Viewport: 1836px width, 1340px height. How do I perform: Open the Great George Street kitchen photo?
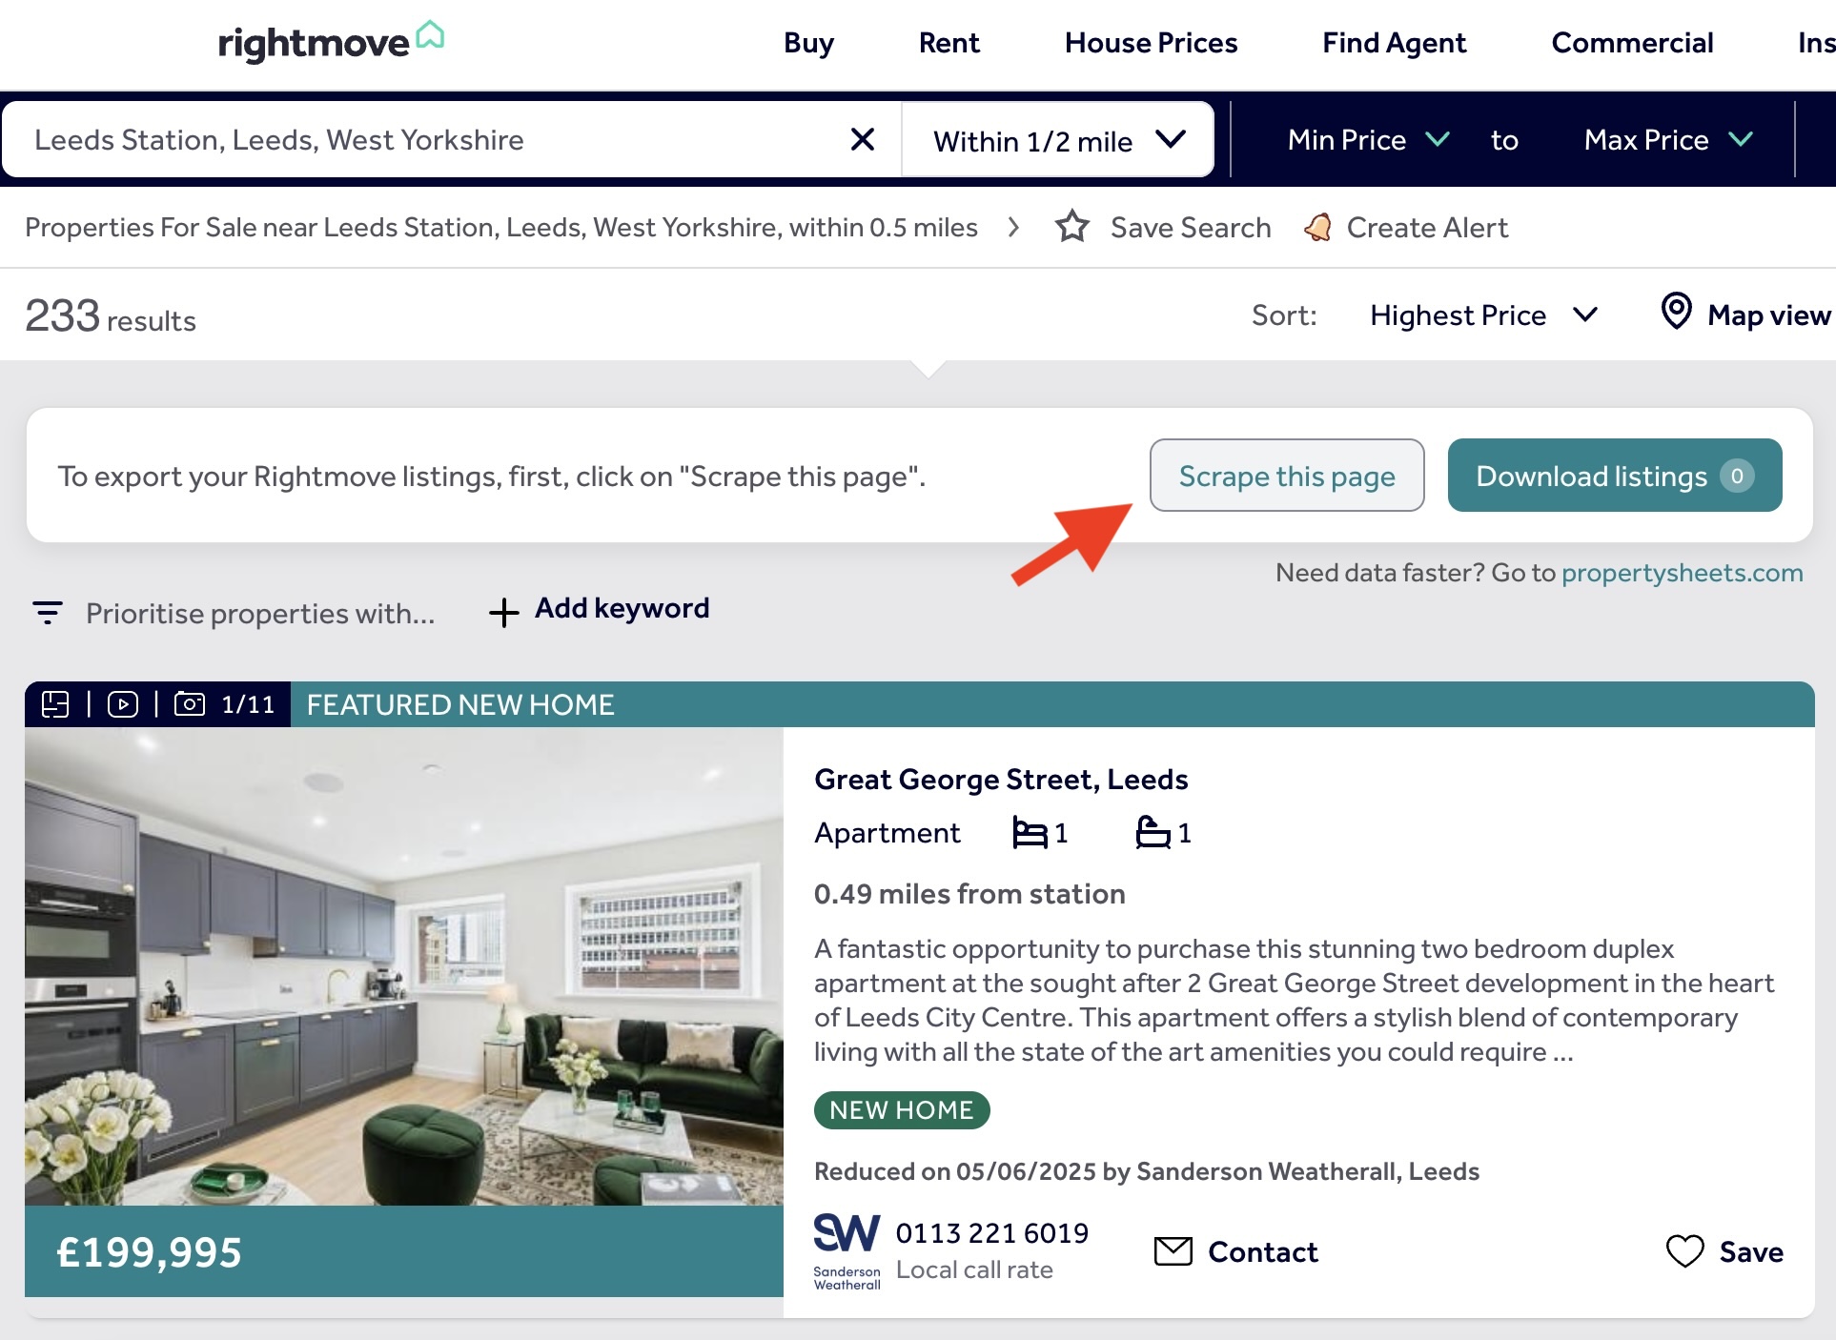coord(404,966)
